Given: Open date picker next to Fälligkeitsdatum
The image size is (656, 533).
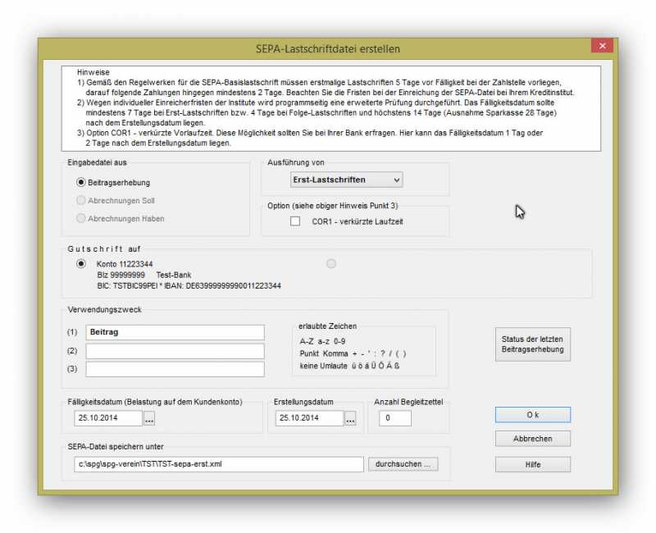Looking at the screenshot, I should coord(149,419).
